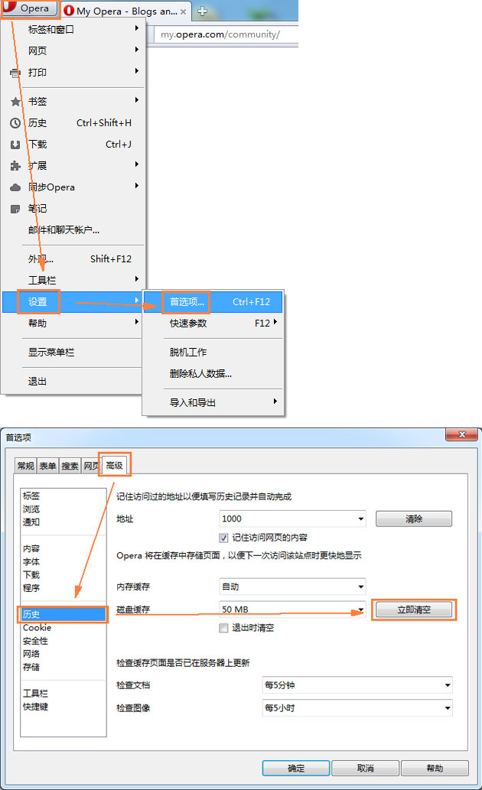The image size is (482, 790).
Task: Select 历史 in advanced list
Action: 63,614
